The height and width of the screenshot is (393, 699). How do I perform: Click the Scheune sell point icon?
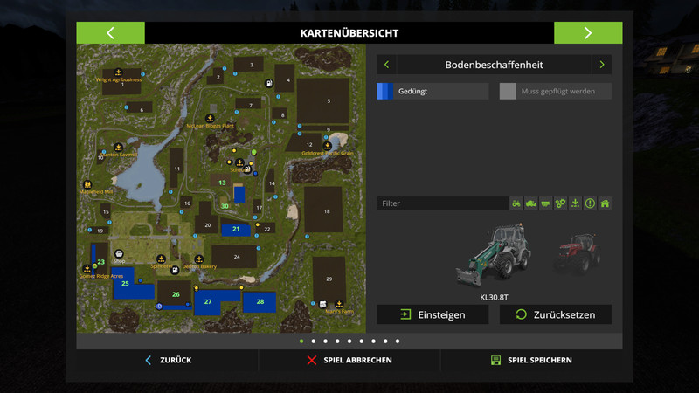(x=239, y=162)
